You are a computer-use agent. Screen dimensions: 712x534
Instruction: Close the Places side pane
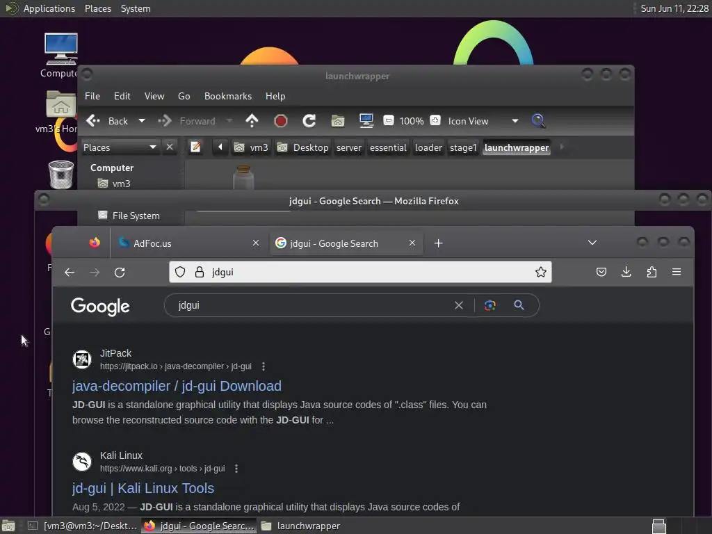tap(170, 147)
